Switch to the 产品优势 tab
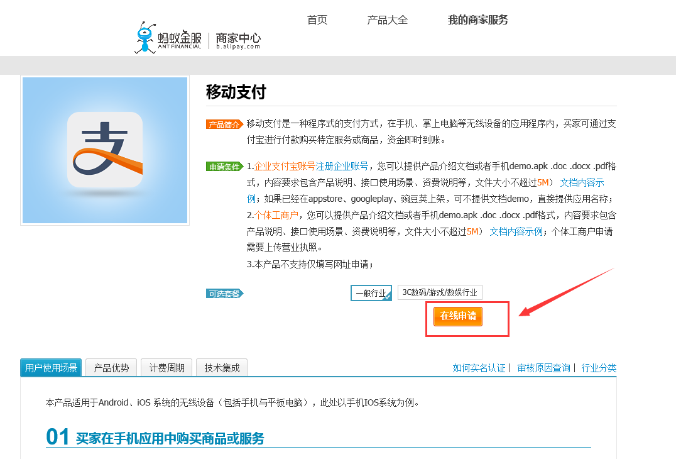 111,368
